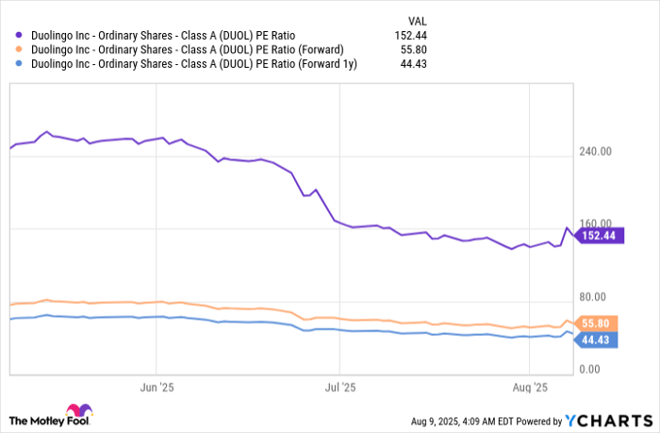Click the blue Forward 1y legend dot
The image size is (660, 433).
click(19, 63)
